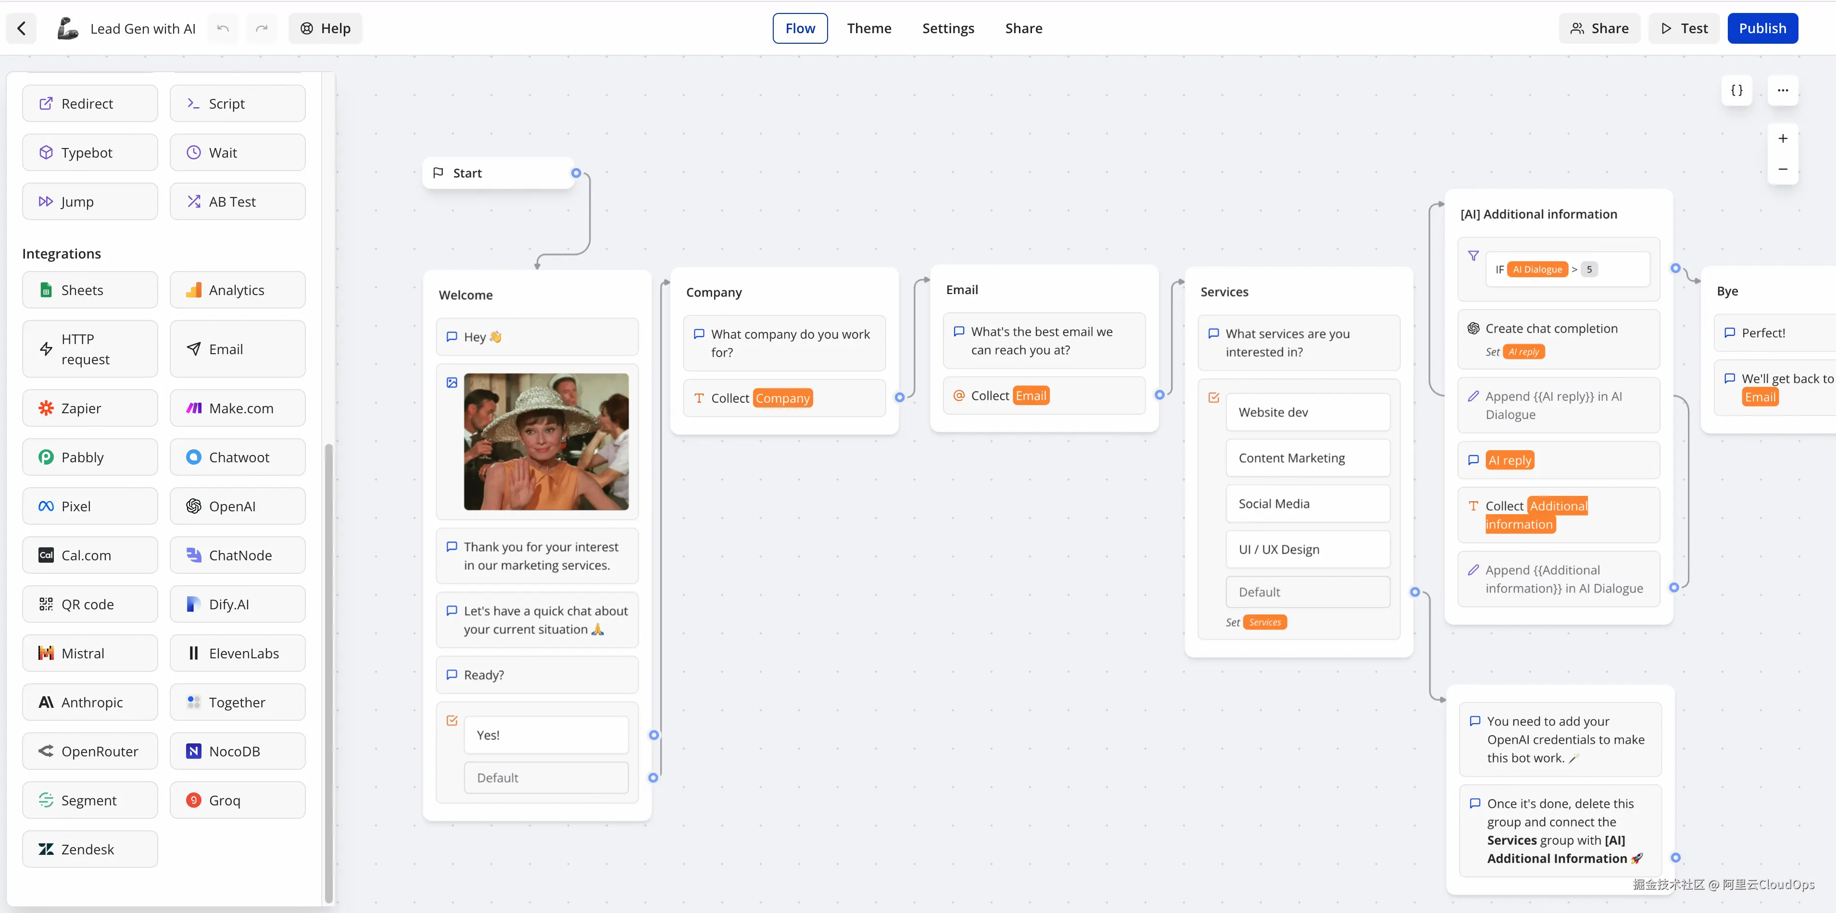Open the Settings tab
Screen dimensions: 1836x913
[947, 28]
